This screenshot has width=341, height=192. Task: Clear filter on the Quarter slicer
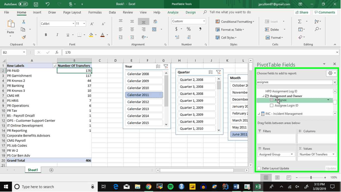(x=218, y=72)
